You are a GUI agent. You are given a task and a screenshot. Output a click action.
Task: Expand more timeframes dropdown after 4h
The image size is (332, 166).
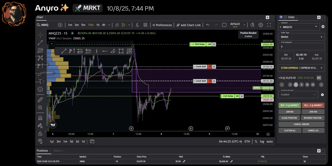(x=109, y=25)
